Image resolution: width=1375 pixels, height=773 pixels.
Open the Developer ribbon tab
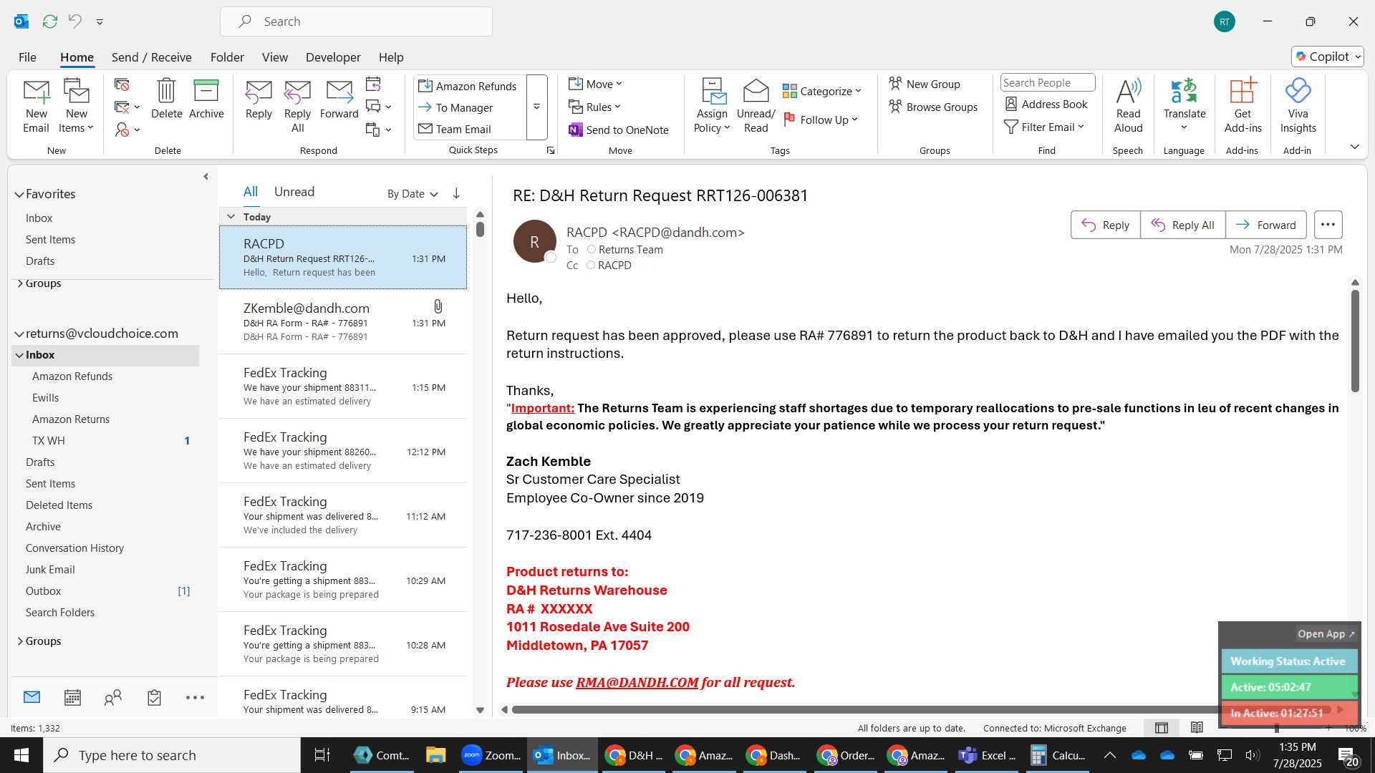point(333,57)
